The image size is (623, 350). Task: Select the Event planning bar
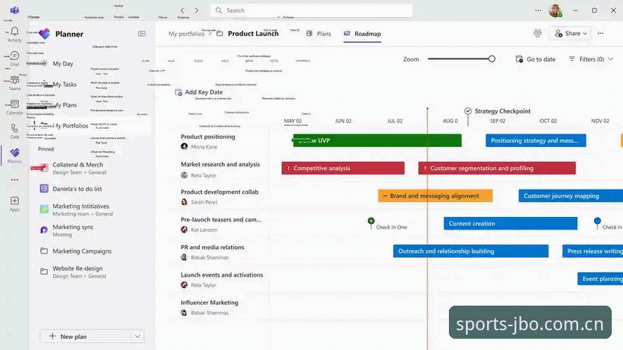pyautogui.click(x=600, y=279)
